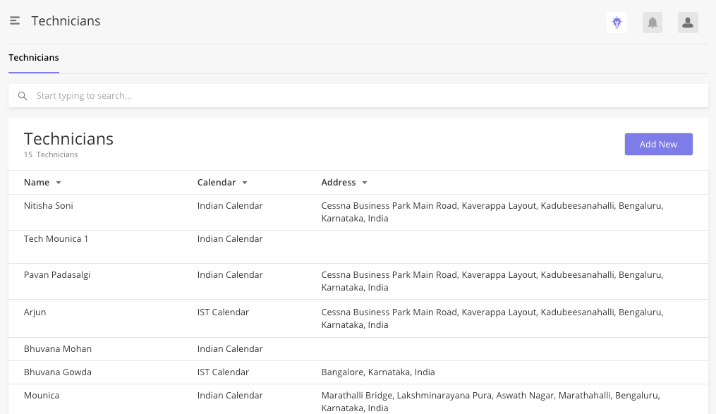Focus the 'Start typing to search' field
Screen dimensions: 716x414
(358, 96)
